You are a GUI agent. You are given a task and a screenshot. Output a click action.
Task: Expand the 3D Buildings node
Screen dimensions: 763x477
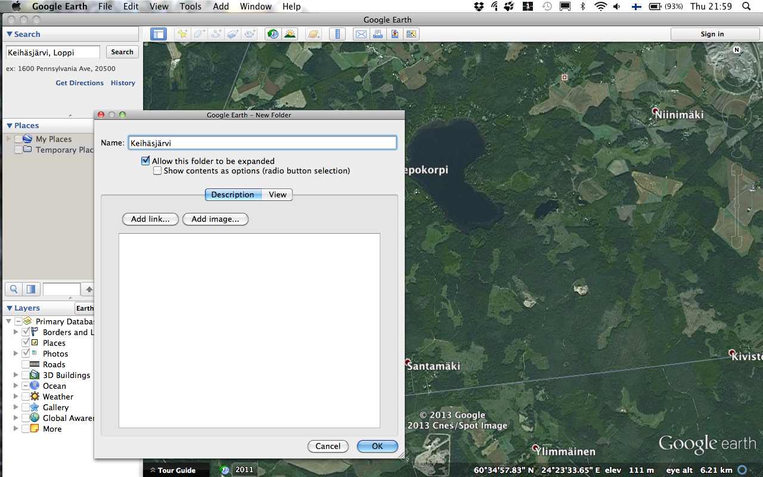15,375
